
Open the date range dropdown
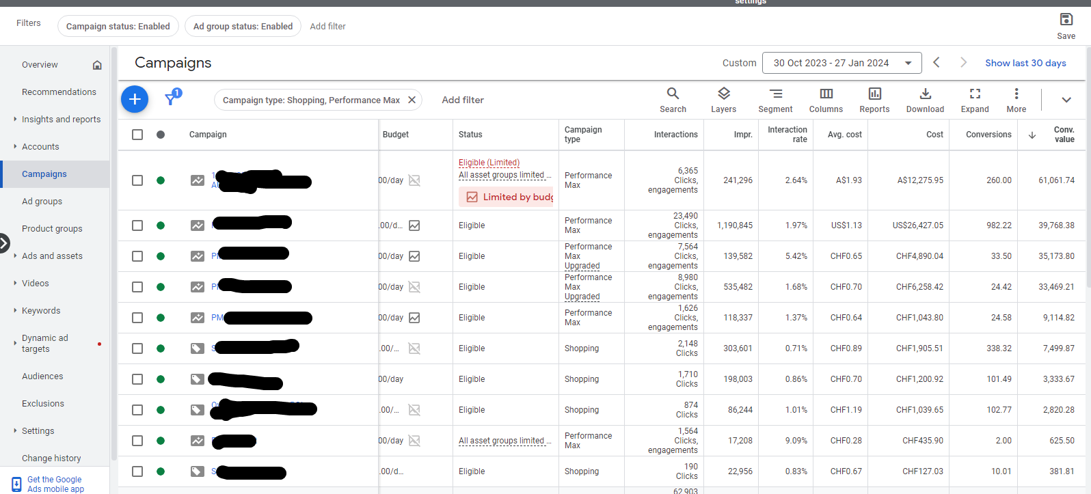841,63
